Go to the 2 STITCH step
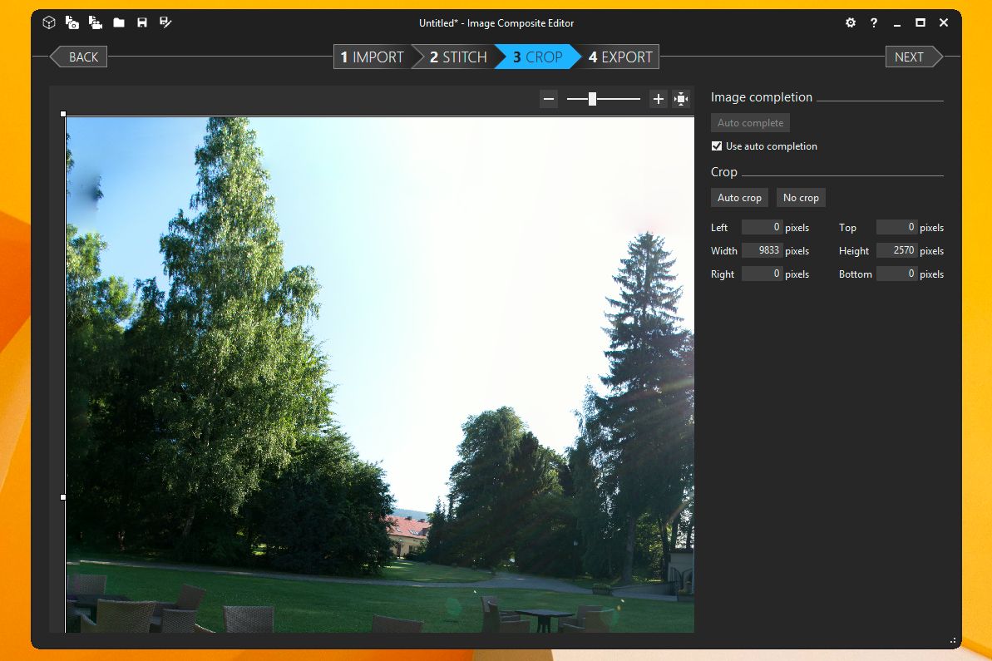Viewport: 992px width, 661px height. coord(458,57)
